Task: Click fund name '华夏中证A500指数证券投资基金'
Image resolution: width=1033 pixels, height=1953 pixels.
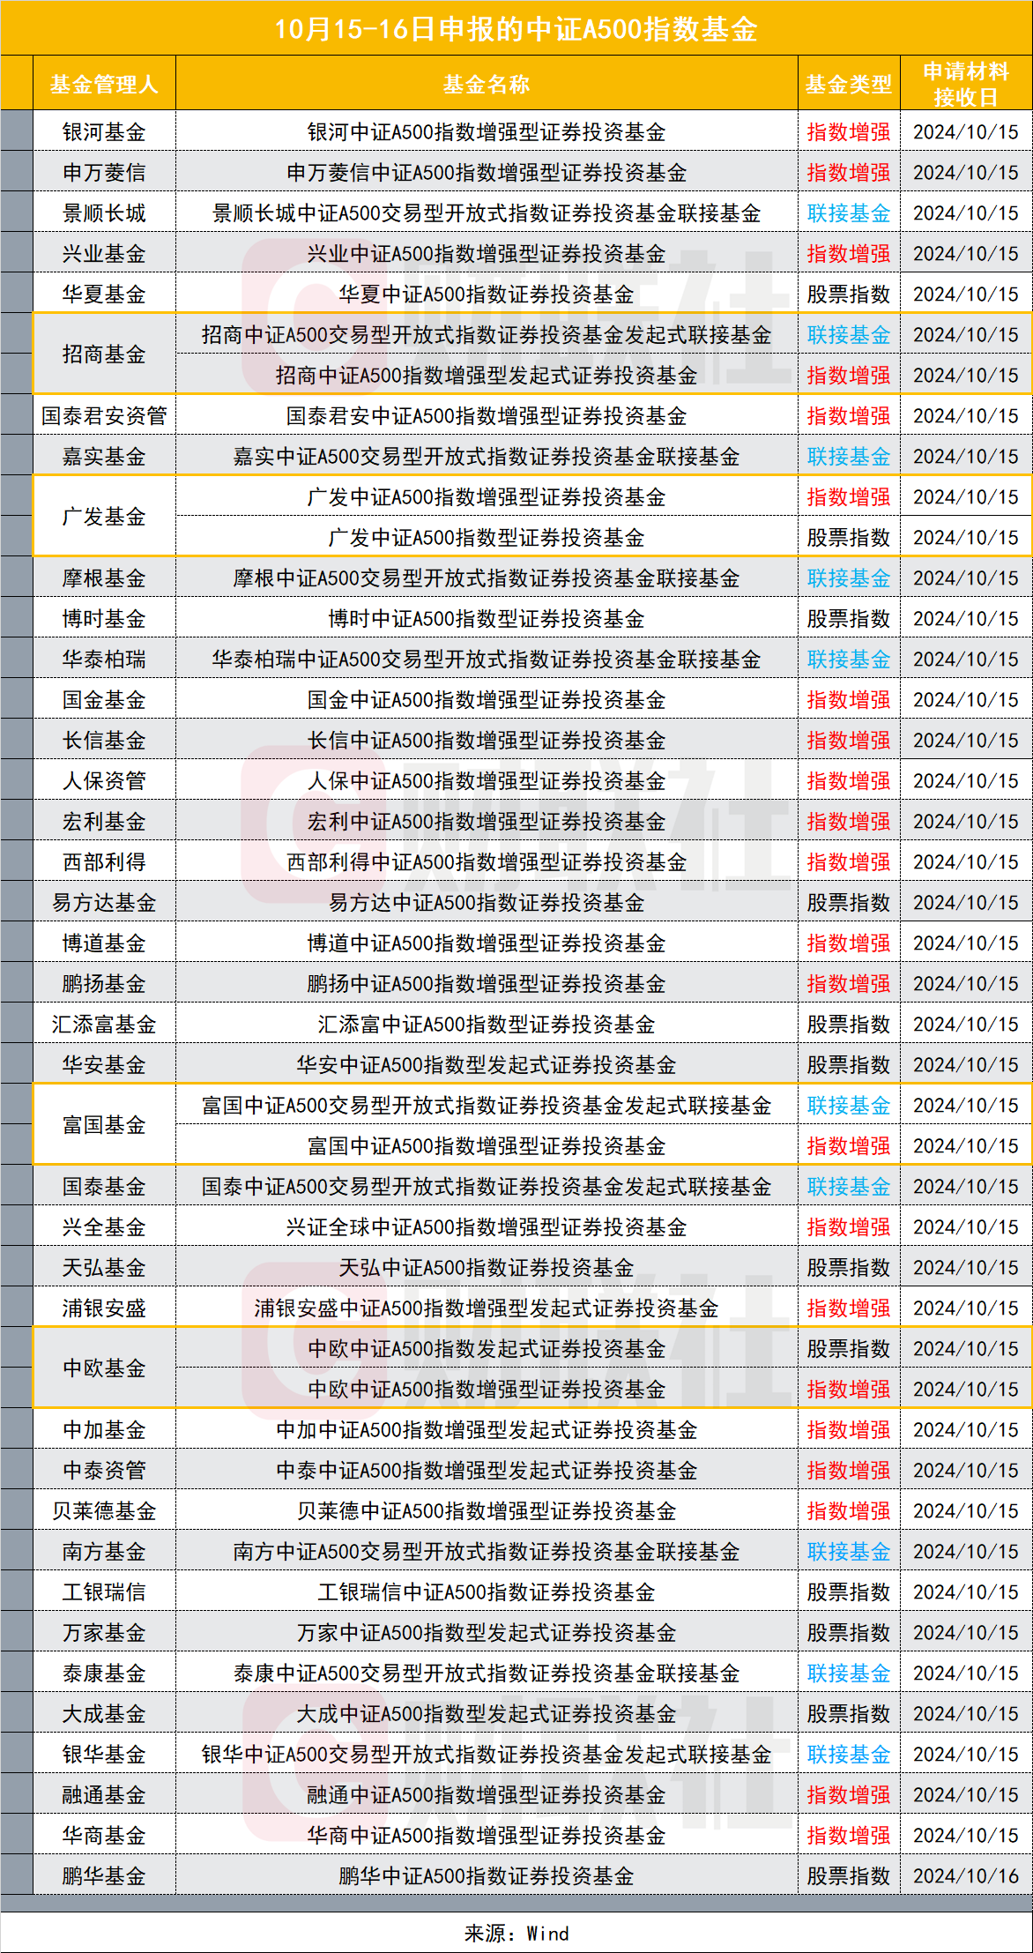Action: (487, 294)
